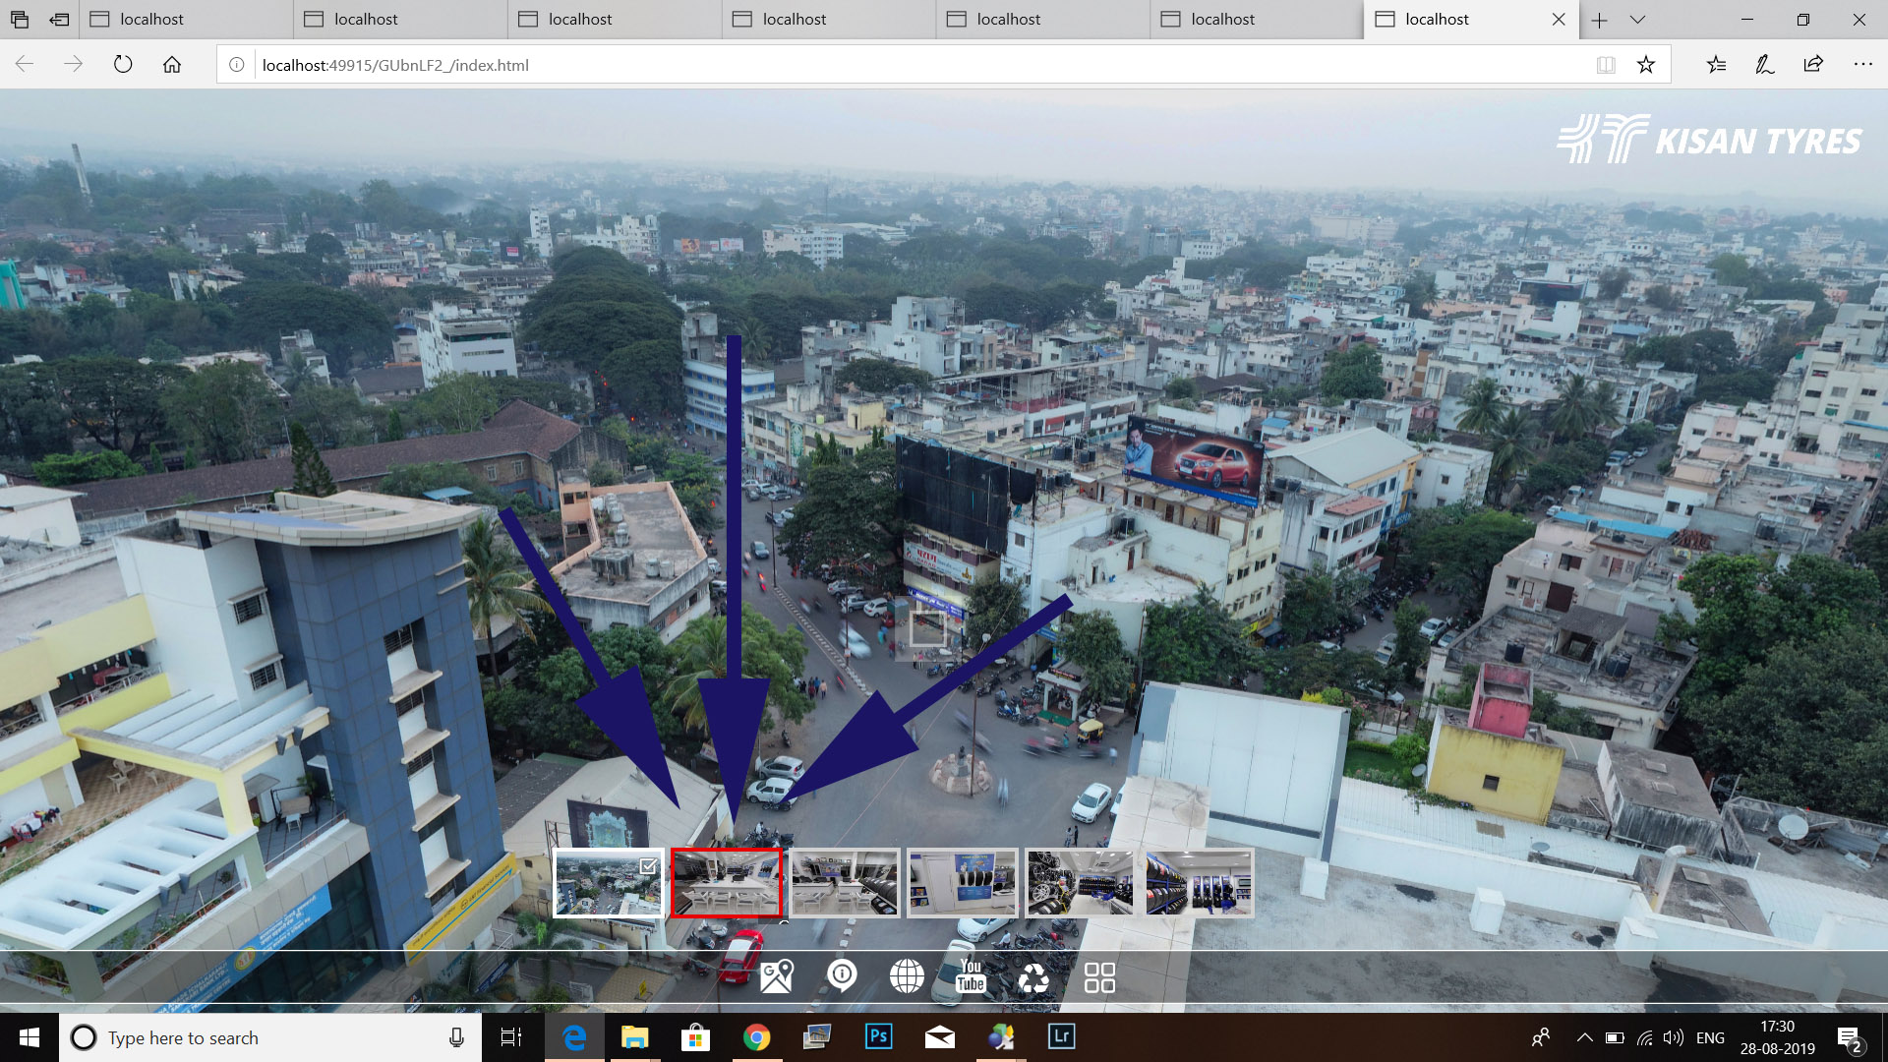Image resolution: width=1888 pixels, height=1062 pixels.
Task: Open third thumbnail with counters and tyres
Action: (845, 883)
